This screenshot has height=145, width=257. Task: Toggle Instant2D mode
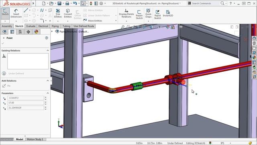(168, 13)
